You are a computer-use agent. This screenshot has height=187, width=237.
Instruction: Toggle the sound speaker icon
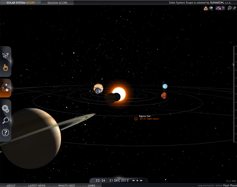tap(211, 8)
